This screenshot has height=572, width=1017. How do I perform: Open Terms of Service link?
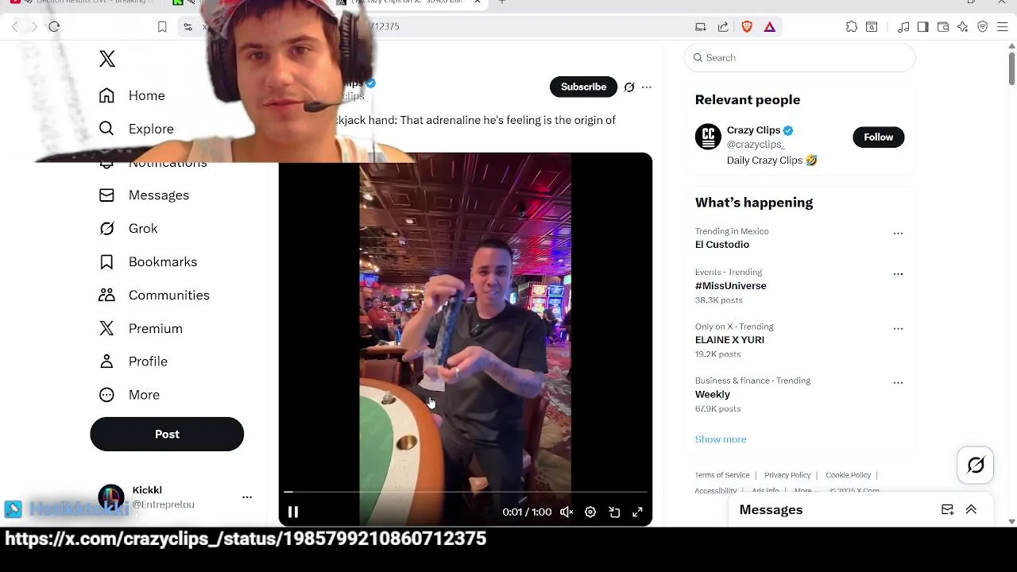click(x=722, y=475)
